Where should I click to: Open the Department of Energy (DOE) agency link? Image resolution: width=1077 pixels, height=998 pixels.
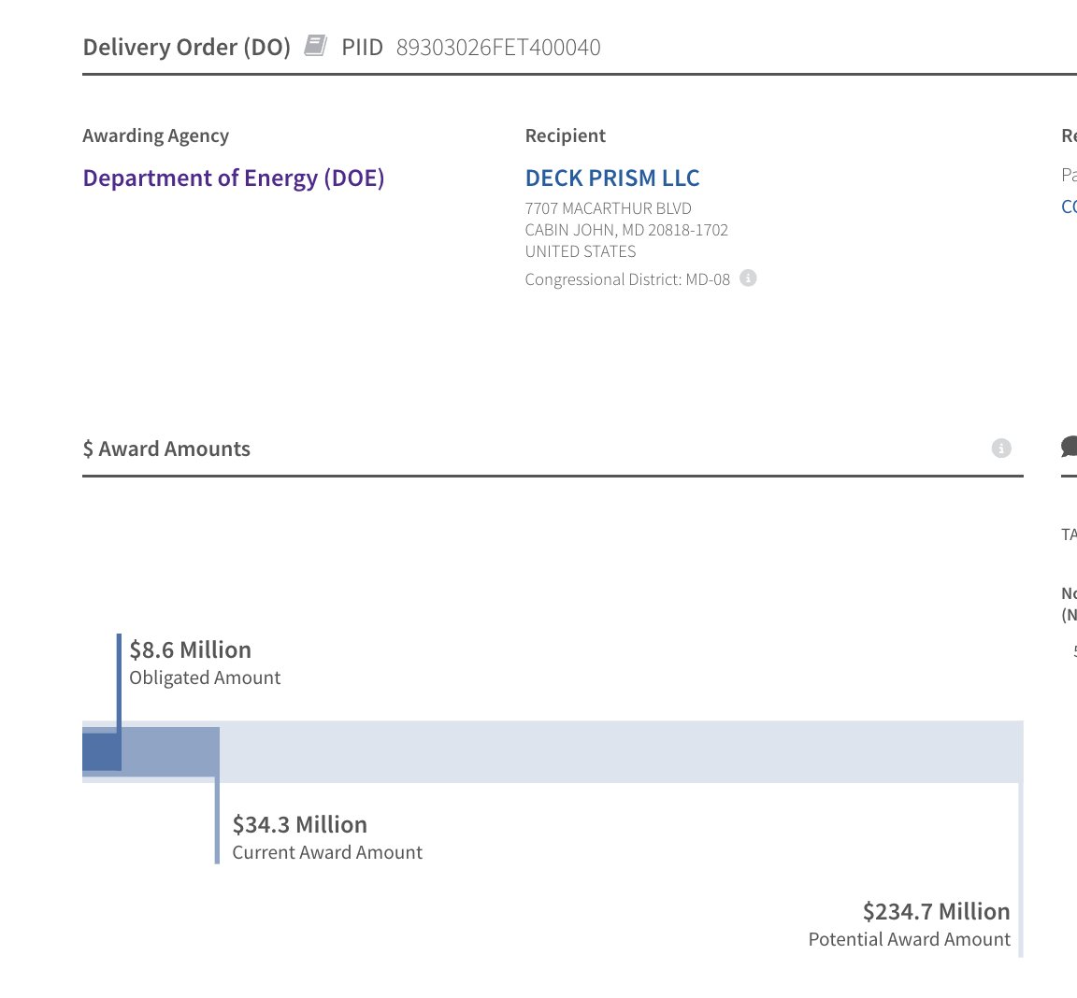tap(234, 178)
